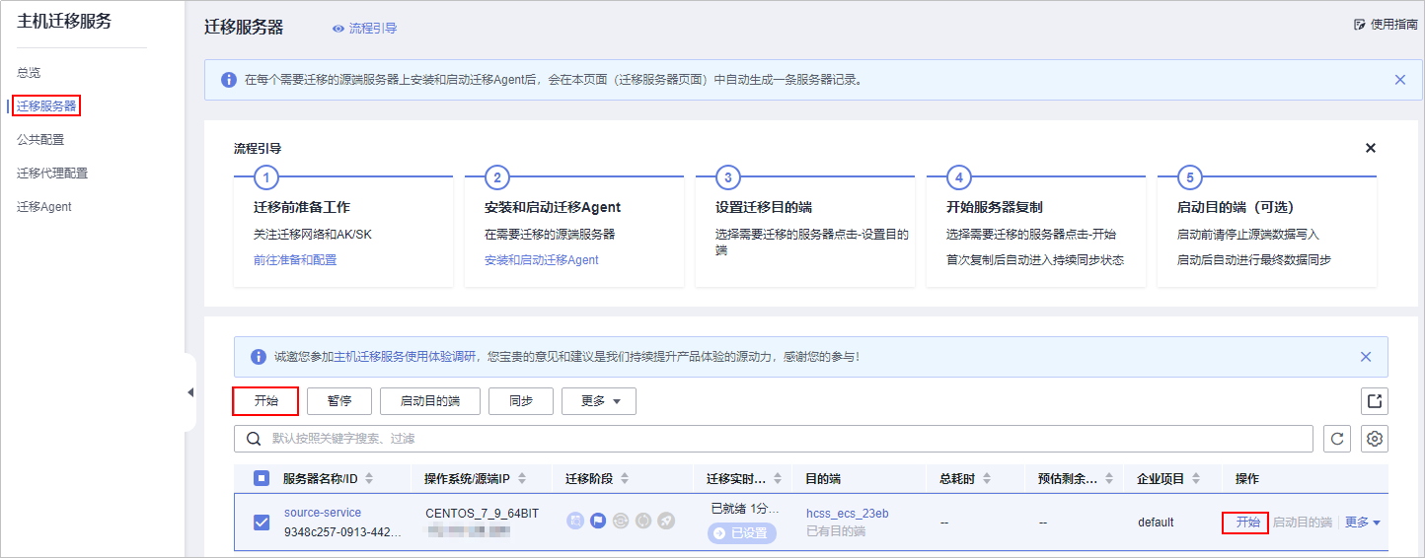Image resolution: width=1425 pixels, height=558 pixels.
Task: Click the 暂停 button
Action: [339, 401]
